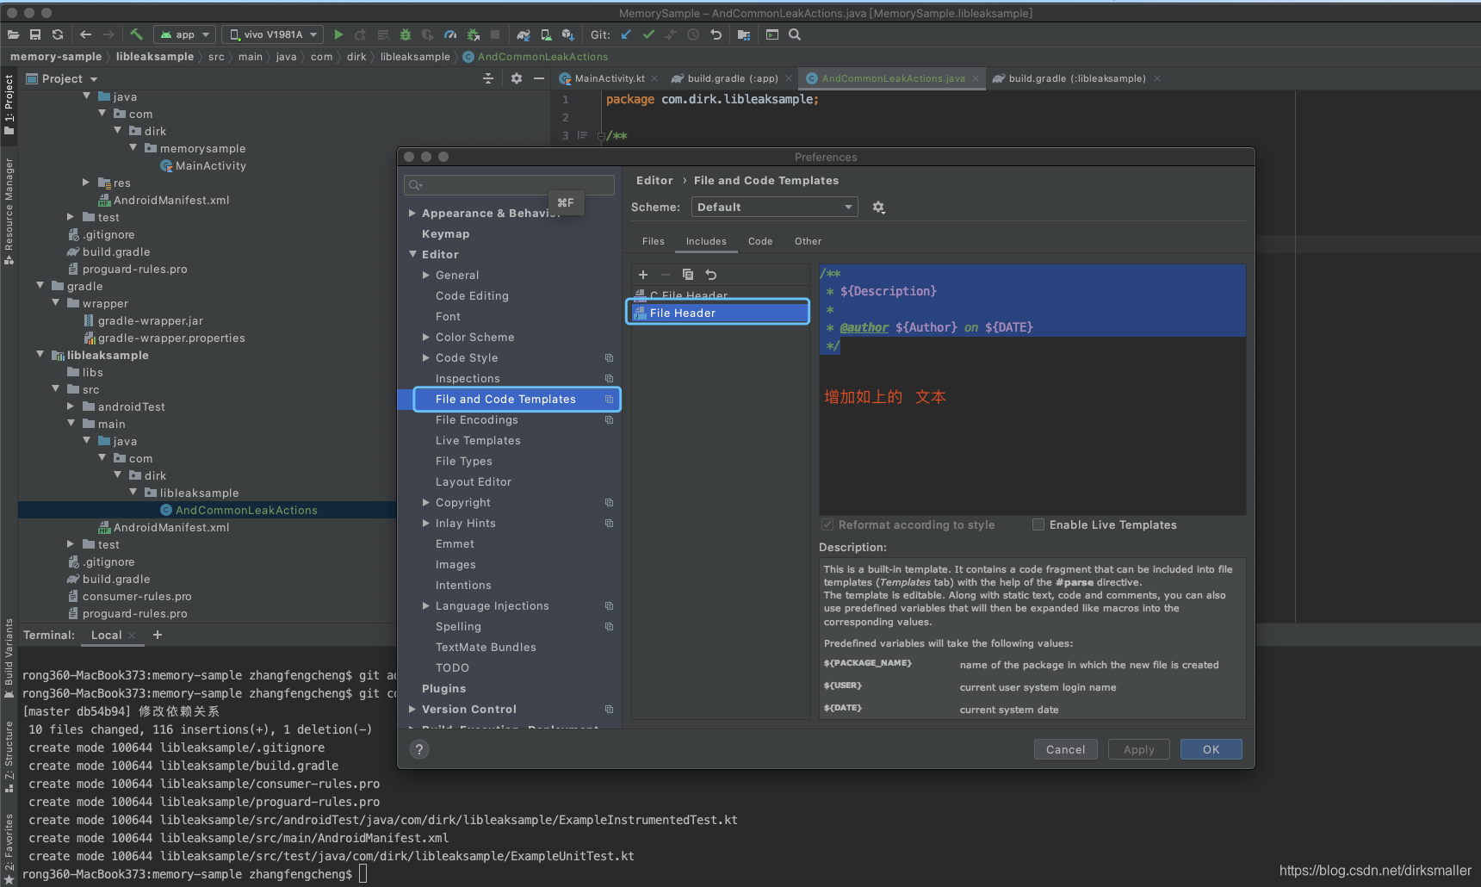Toggle Reformat according to style checkbox

827,524
